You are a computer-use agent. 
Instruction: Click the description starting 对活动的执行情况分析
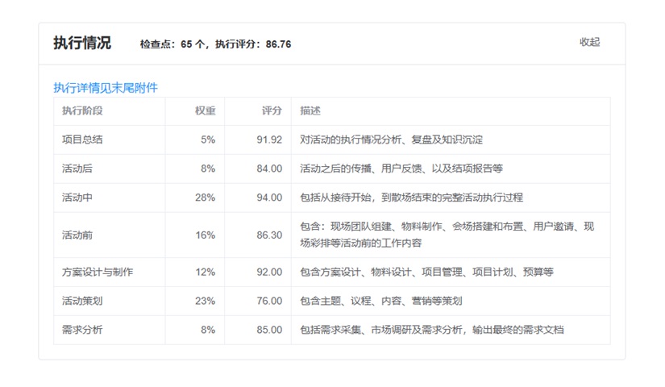(392, 139)
